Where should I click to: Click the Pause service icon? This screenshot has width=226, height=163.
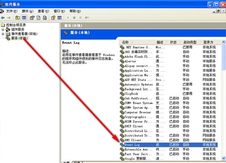pyautogui.click(x=80, y=18)
